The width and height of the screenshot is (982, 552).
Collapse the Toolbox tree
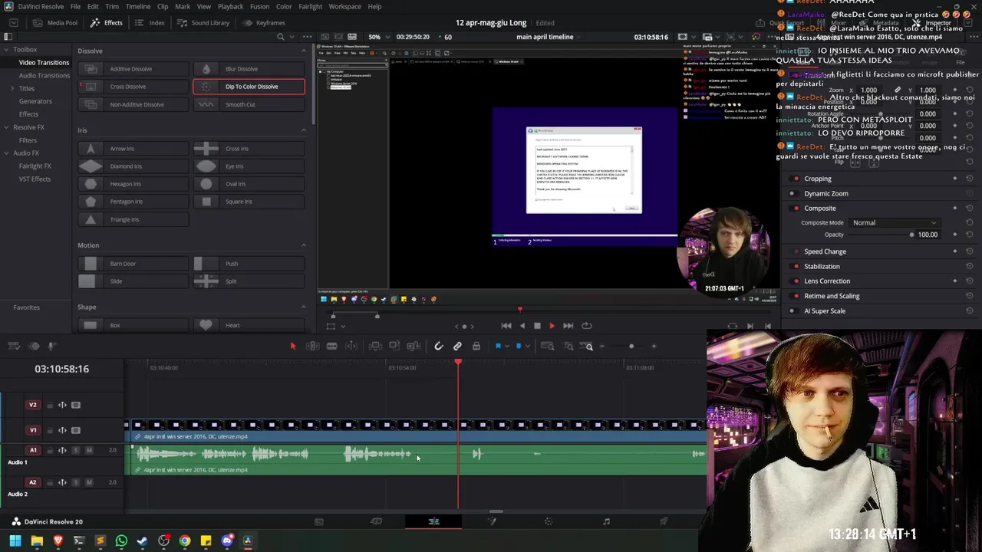tap(5, 50)
